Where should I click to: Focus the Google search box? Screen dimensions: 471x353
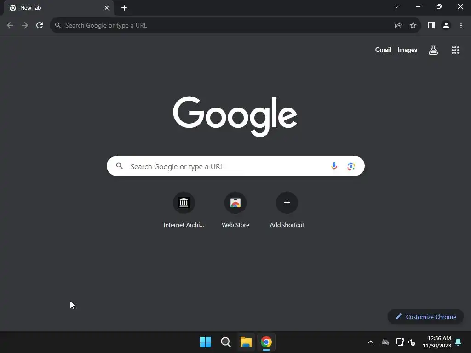[235, 166]
